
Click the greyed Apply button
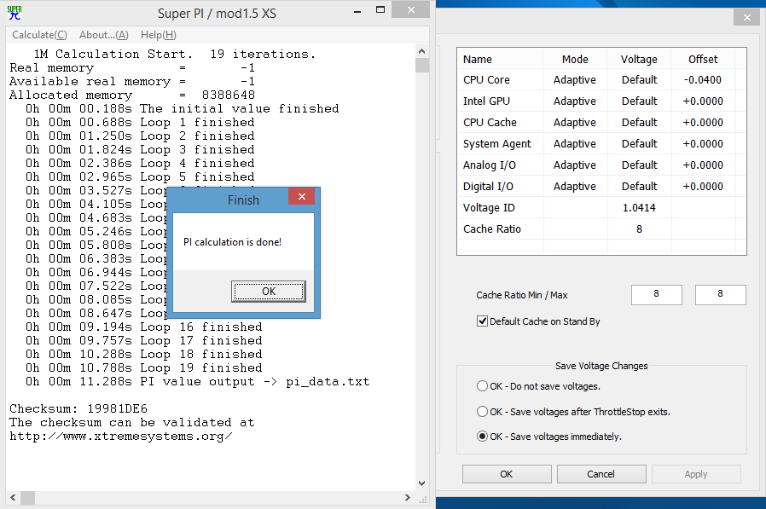pyautogui.click(x=696, y=474)
